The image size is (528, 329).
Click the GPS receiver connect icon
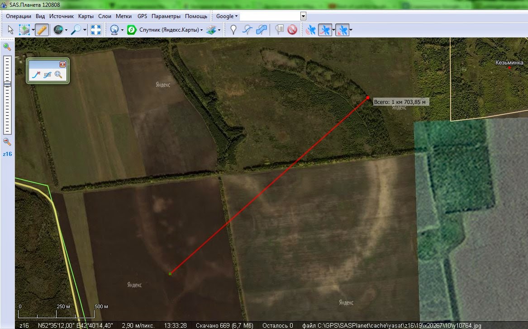[x=310, y=30]
